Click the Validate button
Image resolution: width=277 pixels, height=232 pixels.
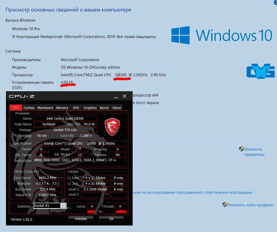click(81, 219)
